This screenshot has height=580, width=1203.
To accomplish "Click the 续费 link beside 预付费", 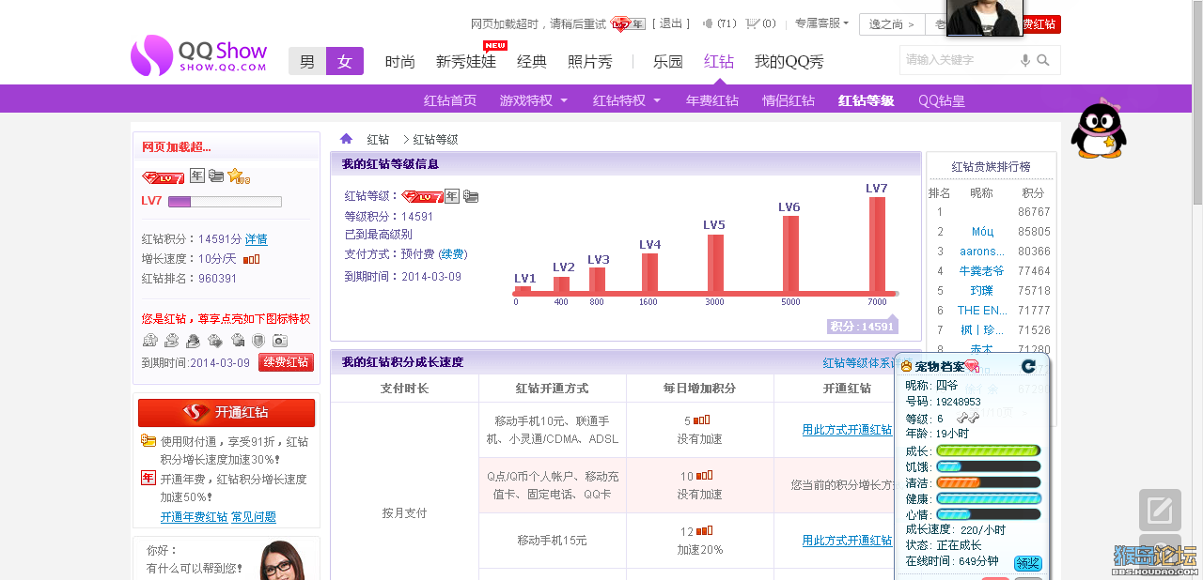I will 452,254.
